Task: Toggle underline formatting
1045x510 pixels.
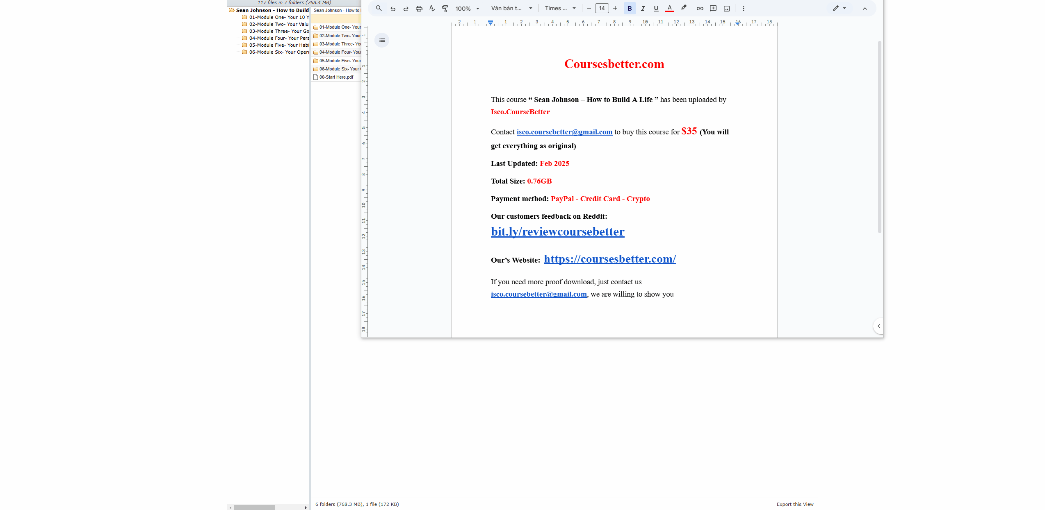Action: pyautogui.click(x=656, y=8)
